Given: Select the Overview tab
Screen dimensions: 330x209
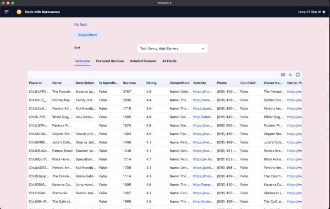Looking at the screenshot, I should [x=82, y=61].
